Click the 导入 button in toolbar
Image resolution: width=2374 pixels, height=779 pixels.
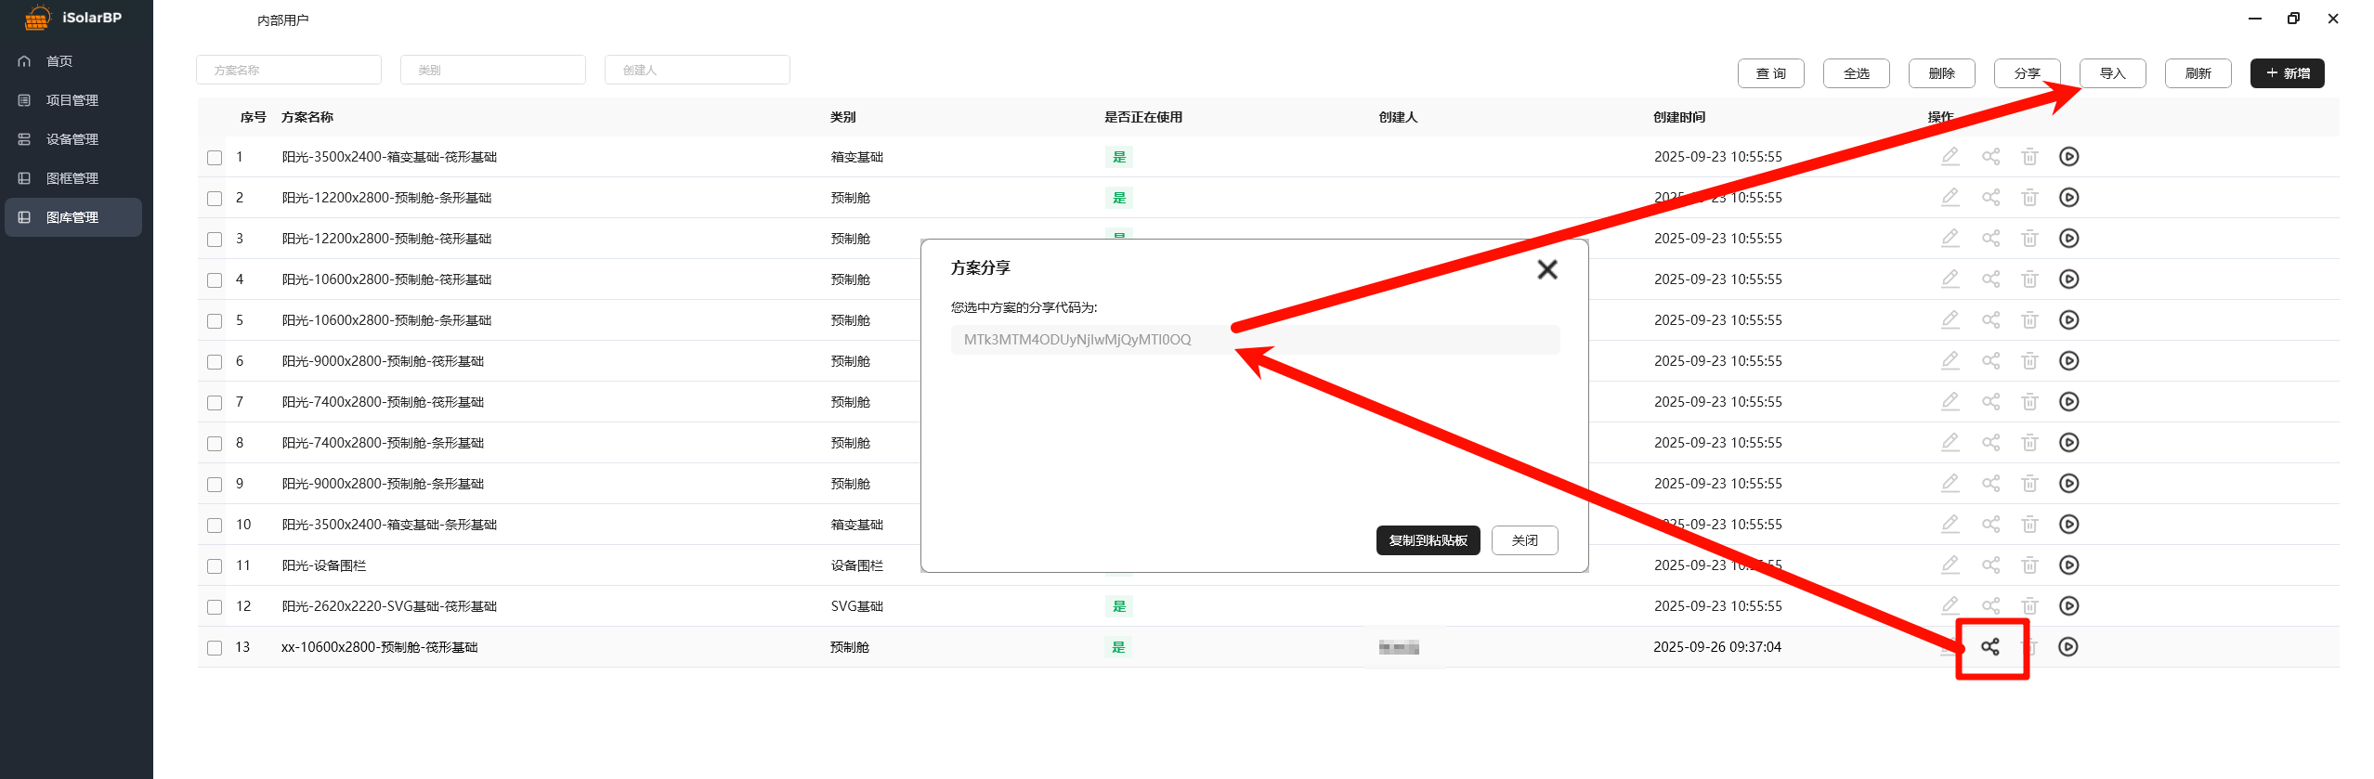(2112, 73)
